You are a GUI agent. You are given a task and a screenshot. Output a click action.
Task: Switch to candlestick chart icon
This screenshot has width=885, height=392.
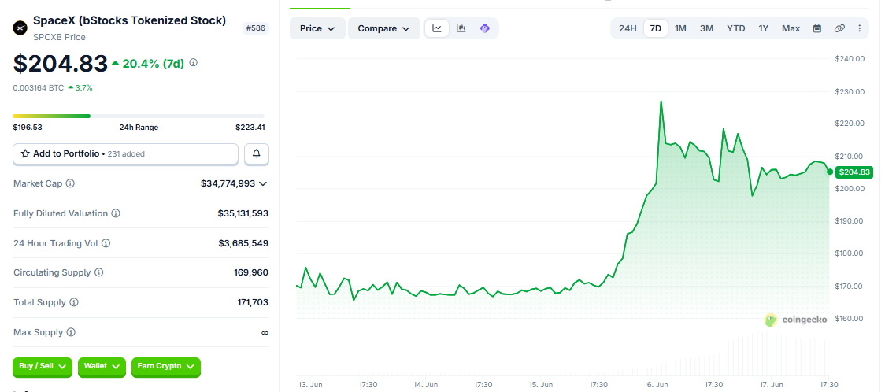461,28
